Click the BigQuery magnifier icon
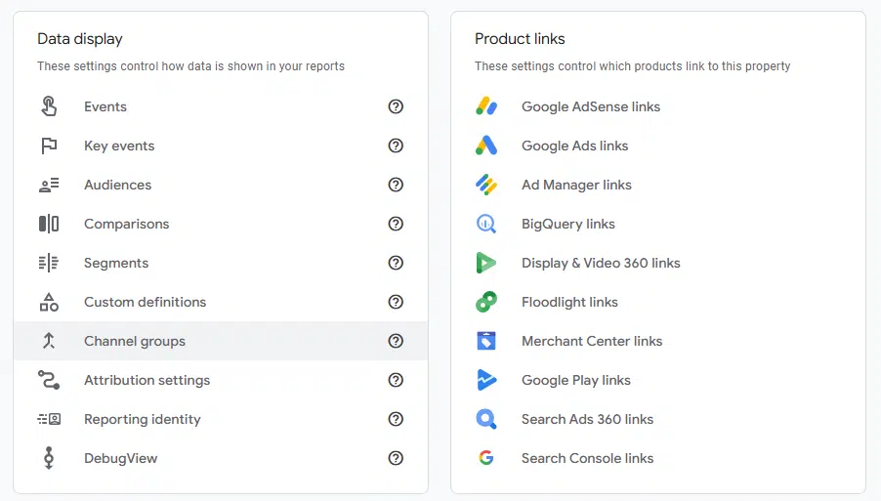Image resolution: width=881 pixels, height=501 pixels. pyautogui.click(x=486, y=224)
